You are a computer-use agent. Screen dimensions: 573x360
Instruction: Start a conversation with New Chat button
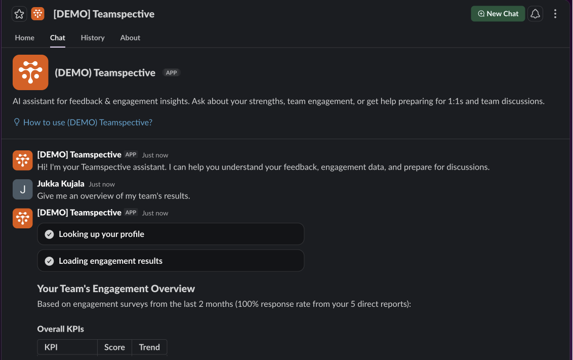pyautogui.click(x=498, y=14)
